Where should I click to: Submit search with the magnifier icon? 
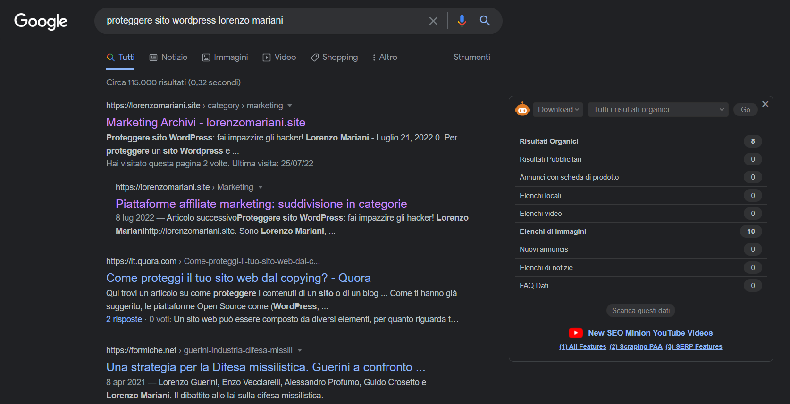485,20
